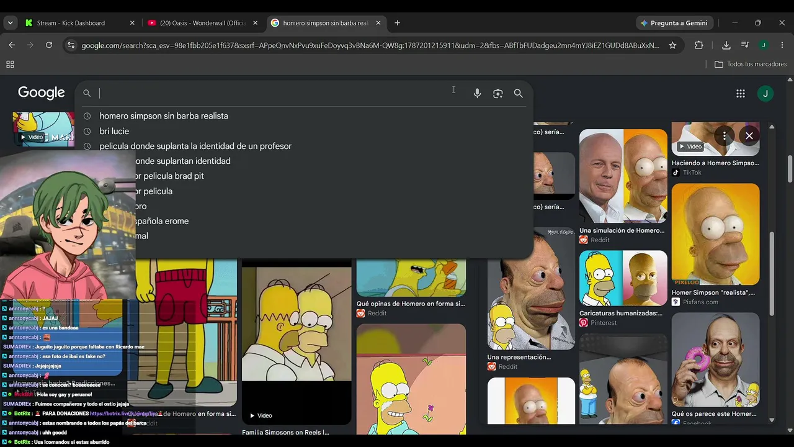This screenshot has width=794, height=447.
Task: Open the Homer with purple flower thumbnail
Action: pyautogui.click(x=411, y=379)
